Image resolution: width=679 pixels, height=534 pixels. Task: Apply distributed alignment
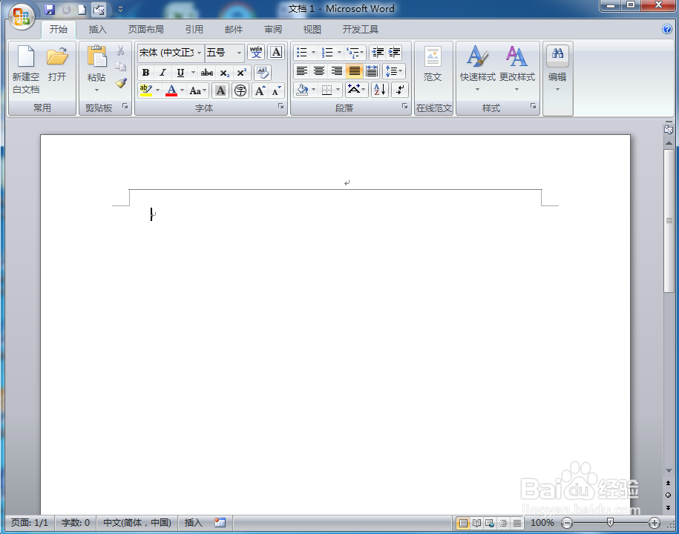(x=372, y=71)
